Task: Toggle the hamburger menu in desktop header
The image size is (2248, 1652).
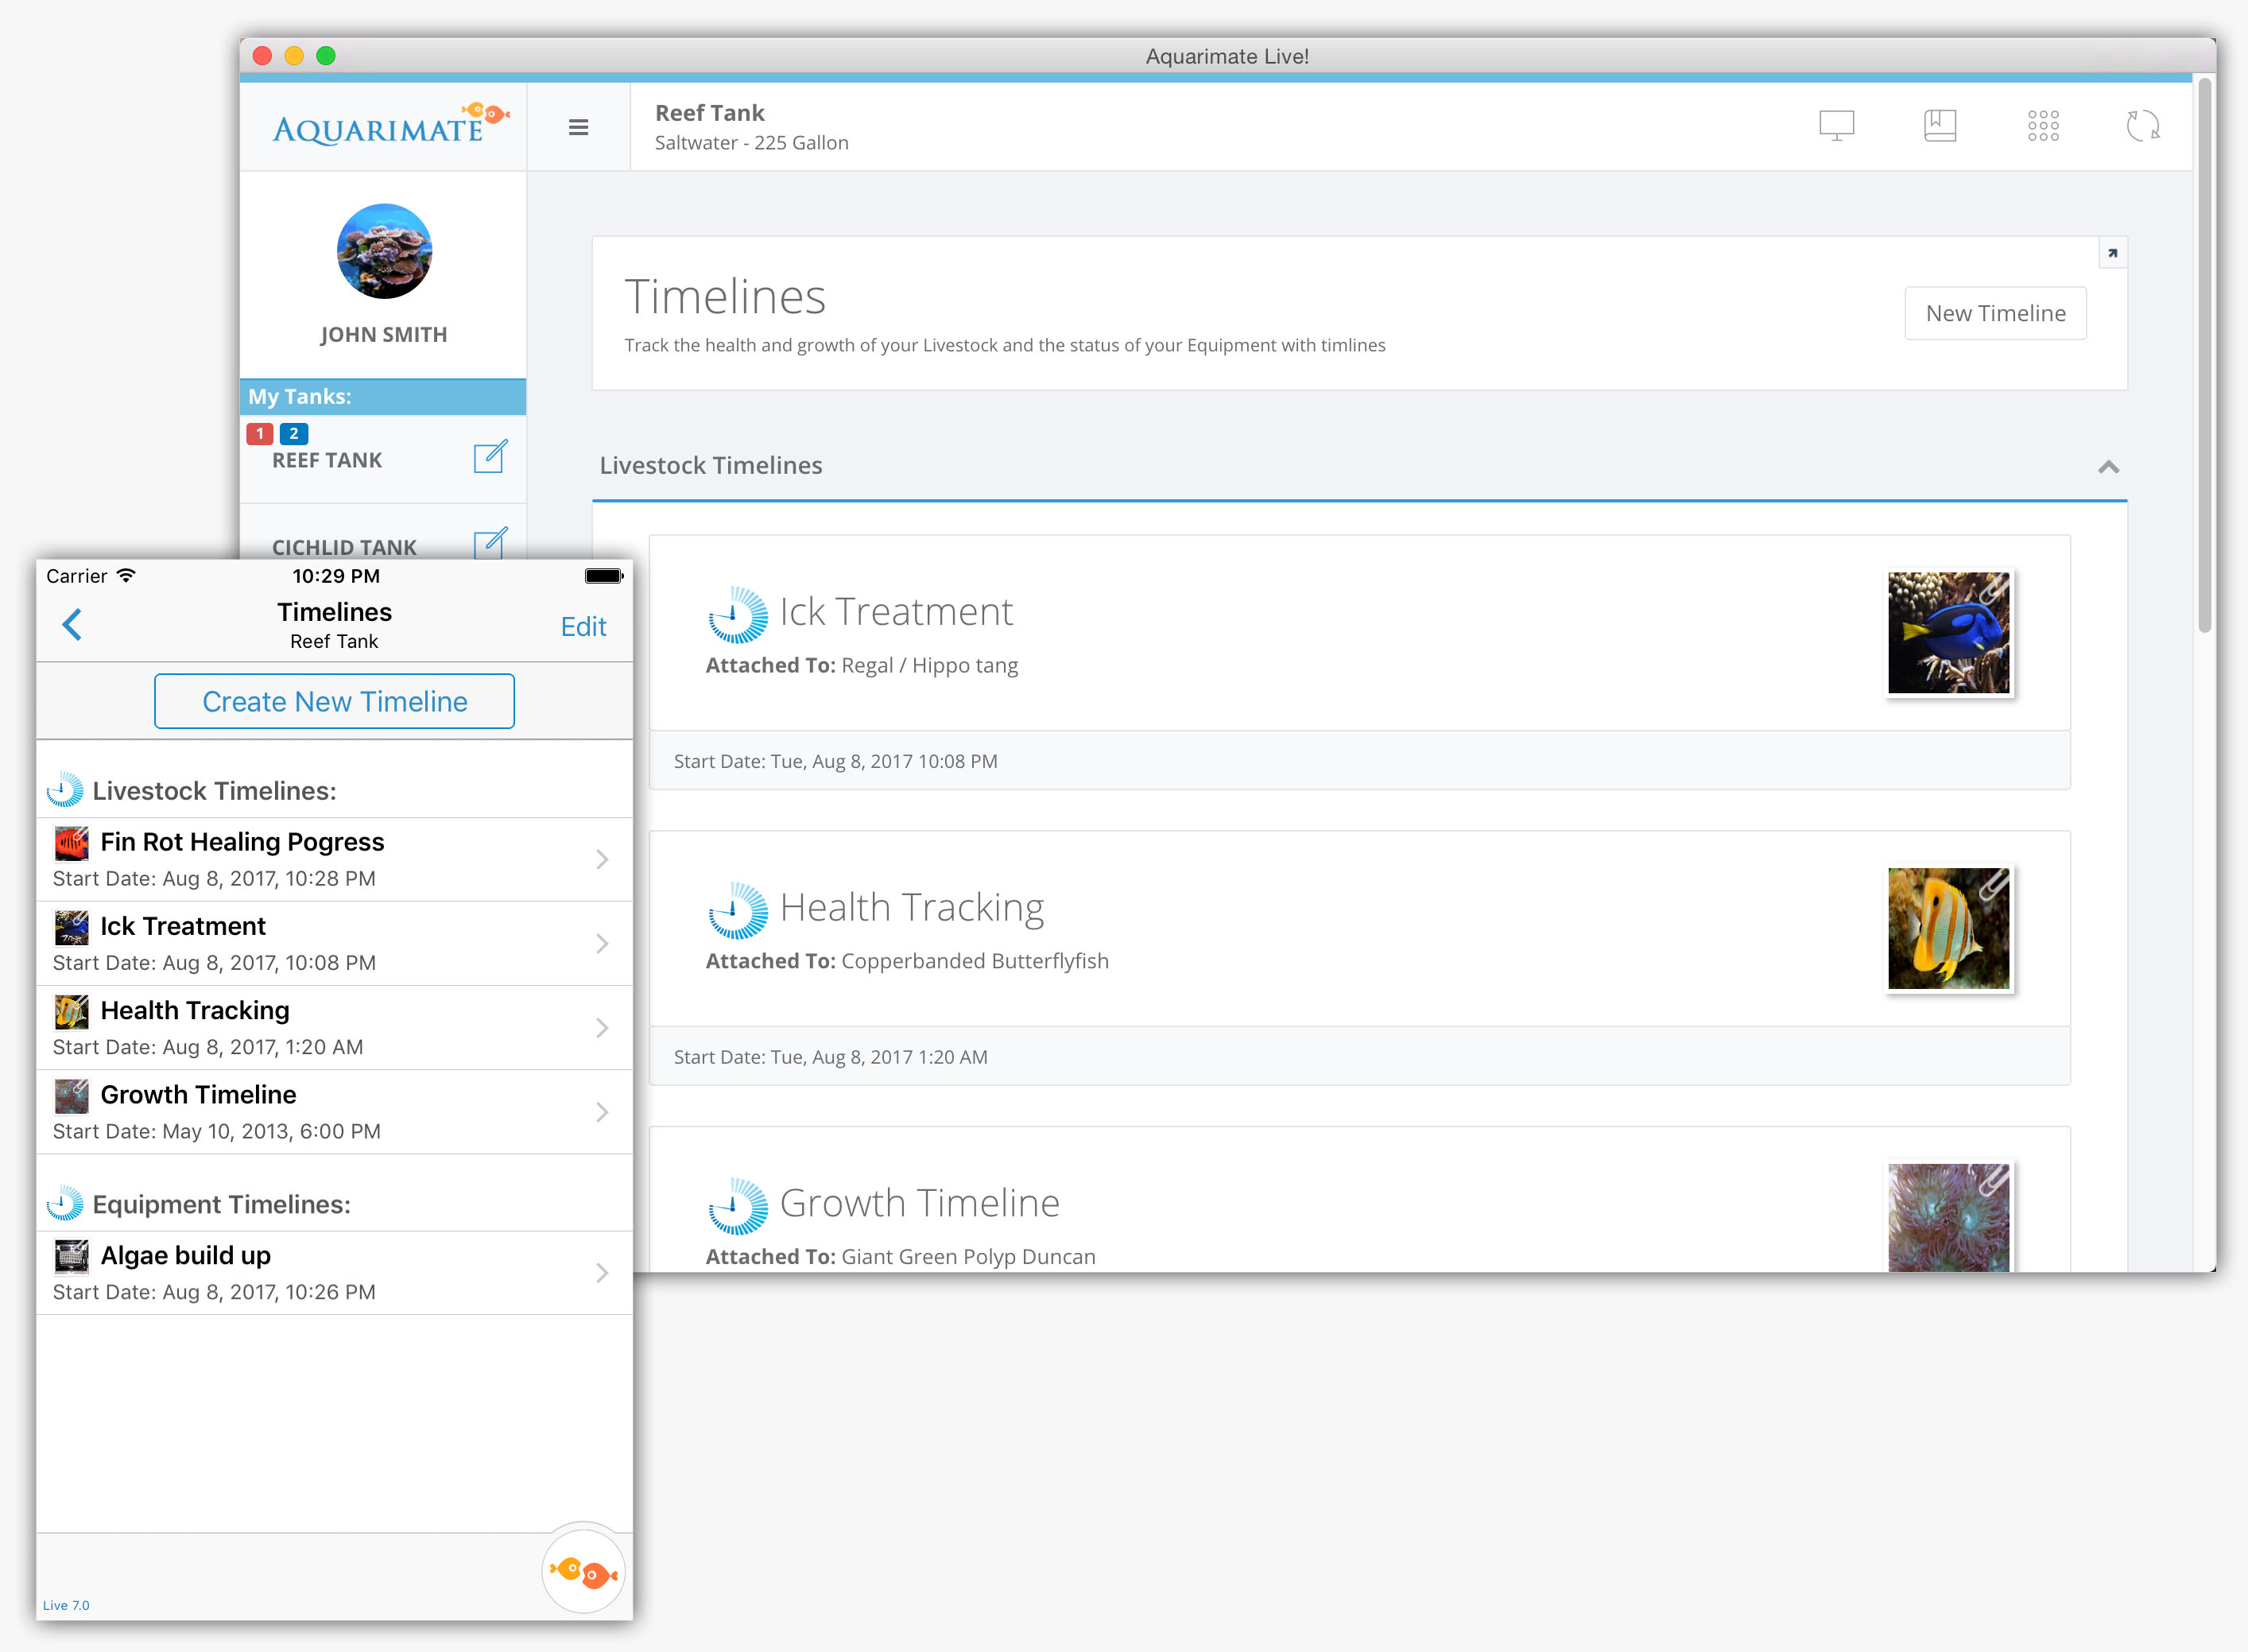Action: tap(578, 127)
